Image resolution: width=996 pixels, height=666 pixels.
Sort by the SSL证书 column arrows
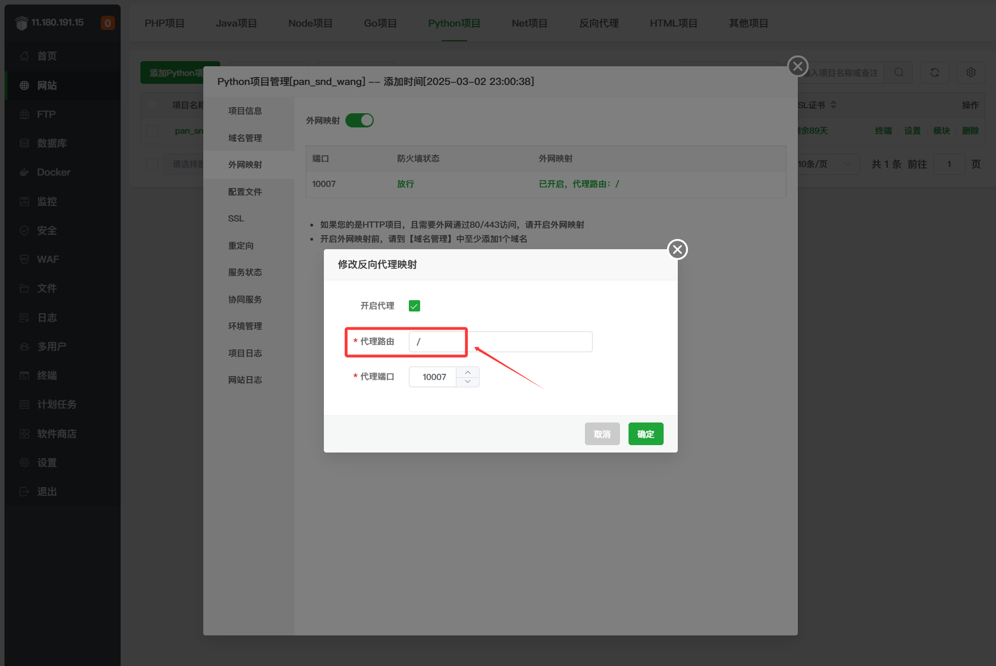(x=833, y=105)
